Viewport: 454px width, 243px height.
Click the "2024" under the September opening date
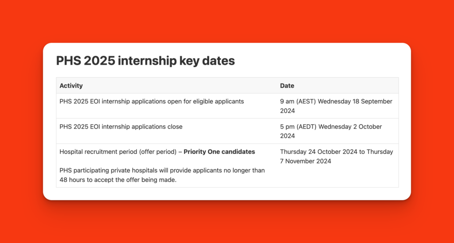[x=287, y=110]
